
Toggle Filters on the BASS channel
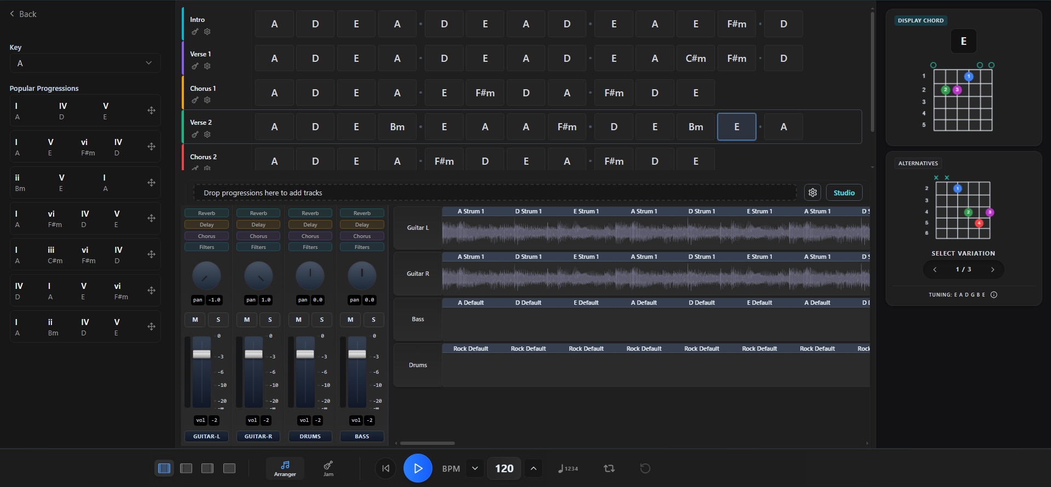(x=362, y=247)
